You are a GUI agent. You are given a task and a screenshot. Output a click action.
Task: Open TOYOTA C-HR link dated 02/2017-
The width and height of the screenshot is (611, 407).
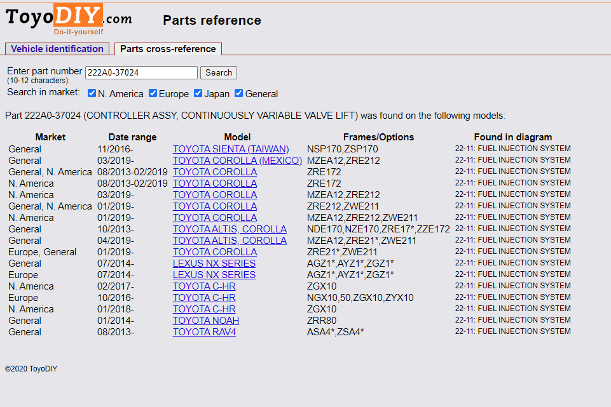tap(204, 286)
